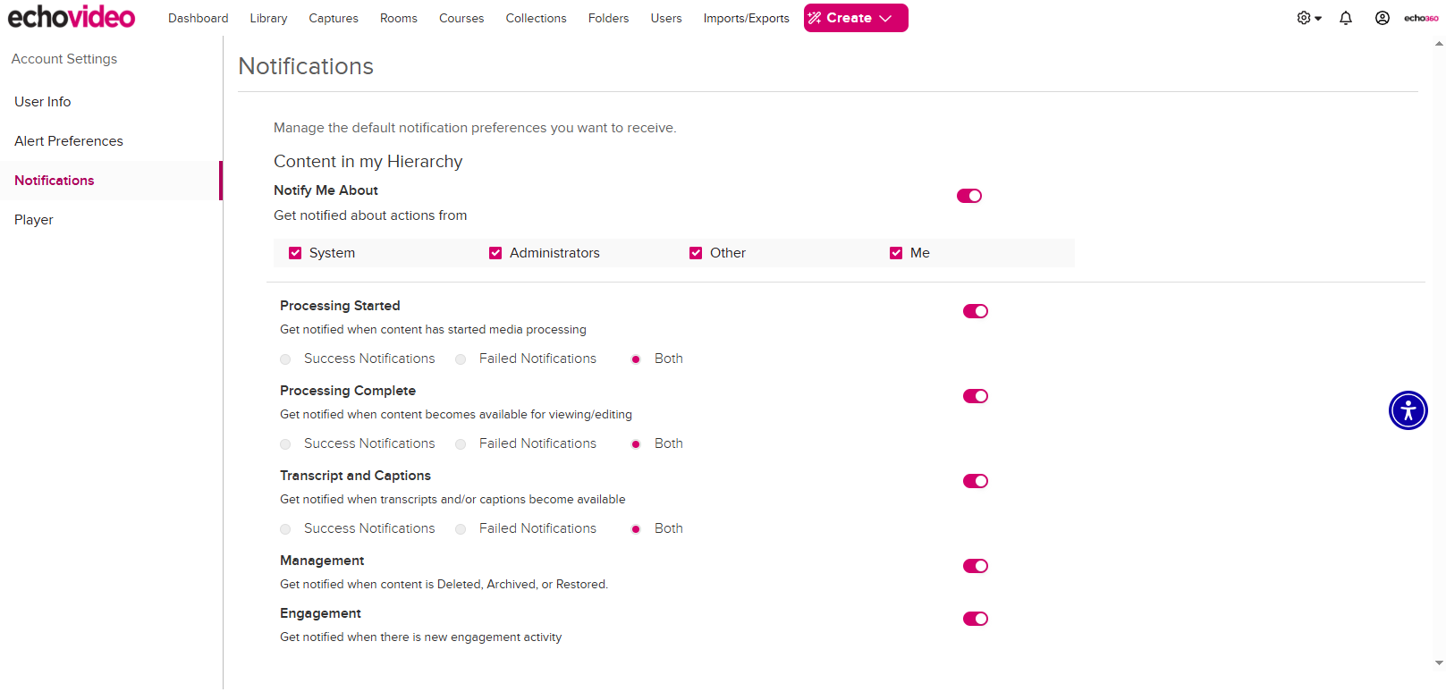
Task: Click the echovideo logo
Action: 72,17
